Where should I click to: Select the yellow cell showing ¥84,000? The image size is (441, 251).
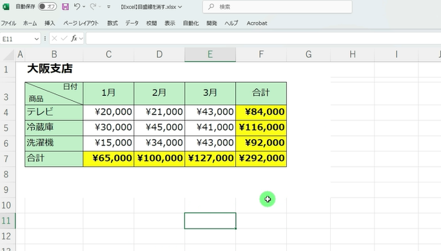261,113
